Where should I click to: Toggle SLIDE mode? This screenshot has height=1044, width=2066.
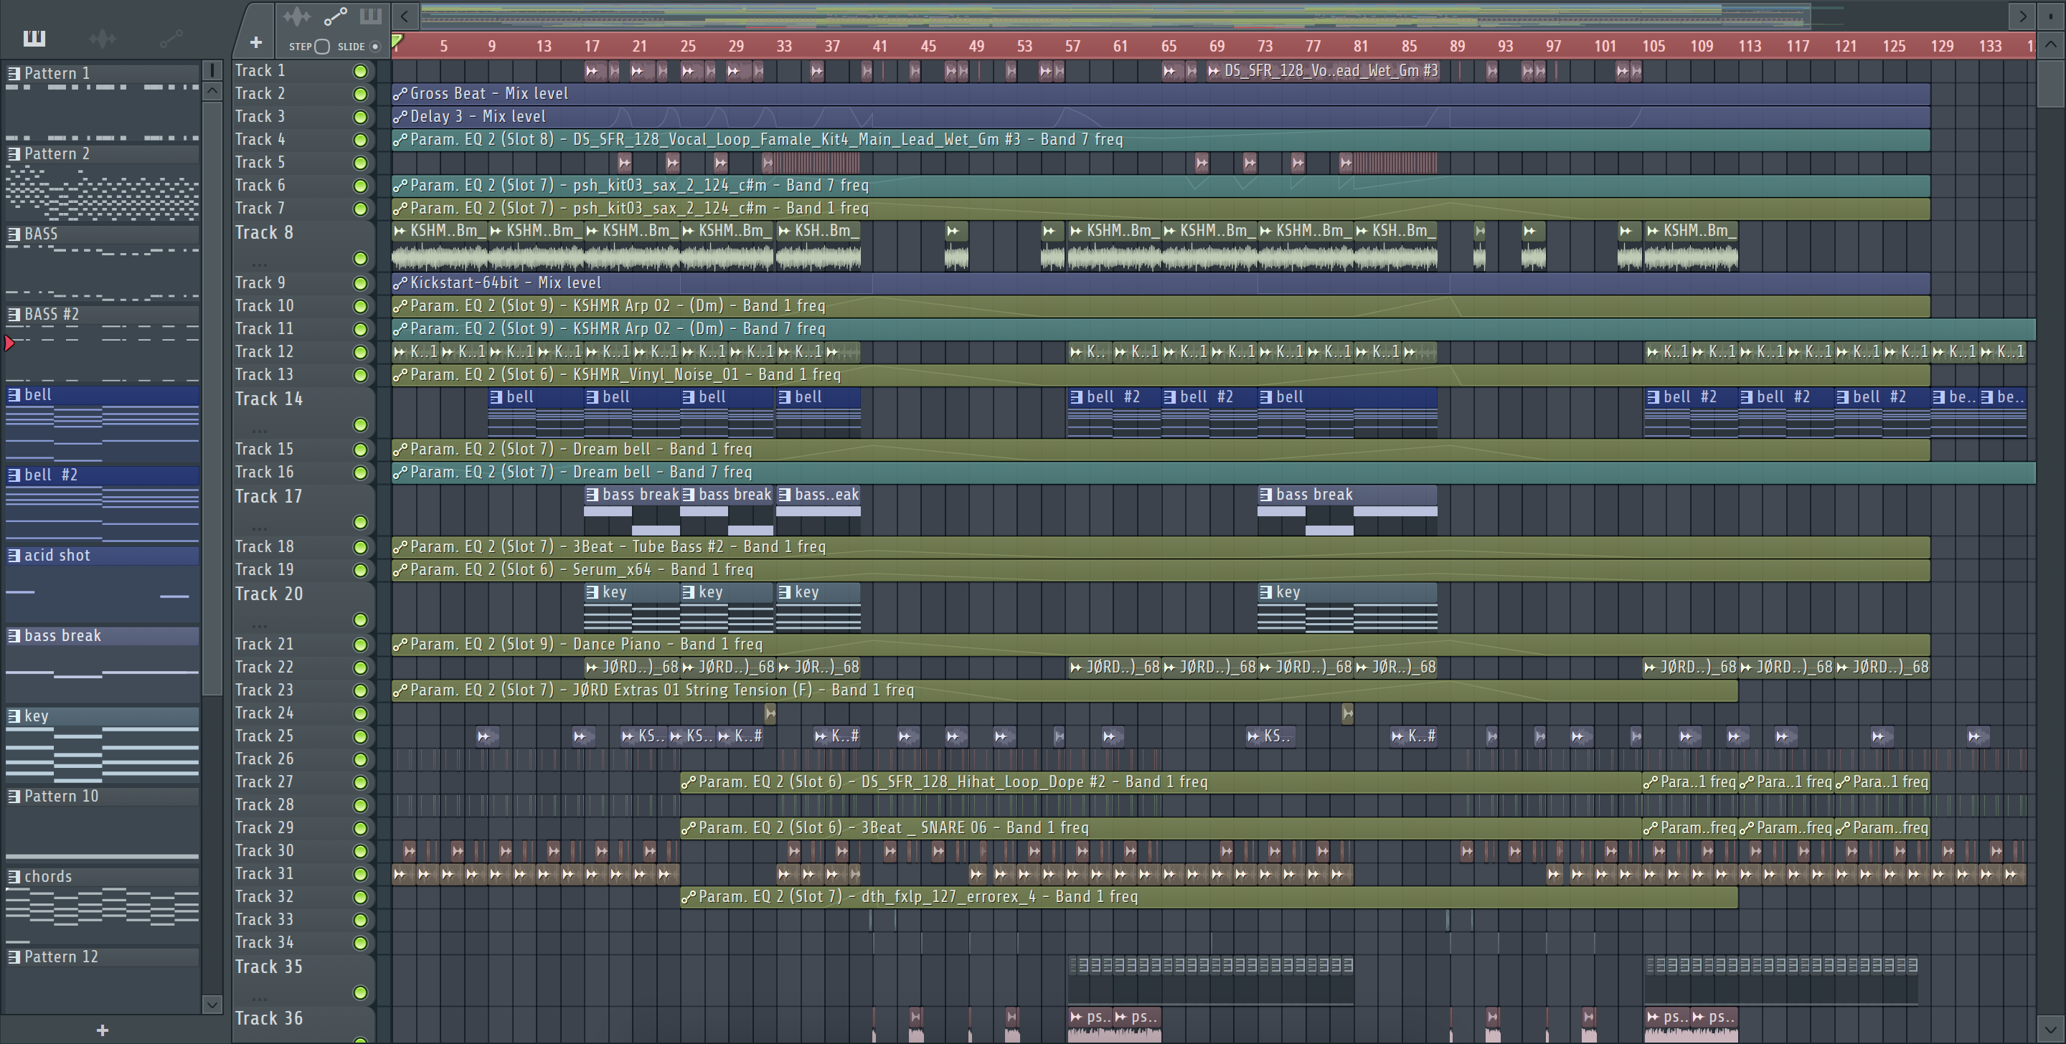tap(374, 47)
